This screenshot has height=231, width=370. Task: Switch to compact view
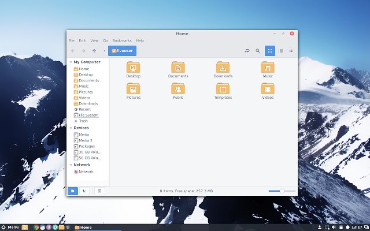pos(291,51)
